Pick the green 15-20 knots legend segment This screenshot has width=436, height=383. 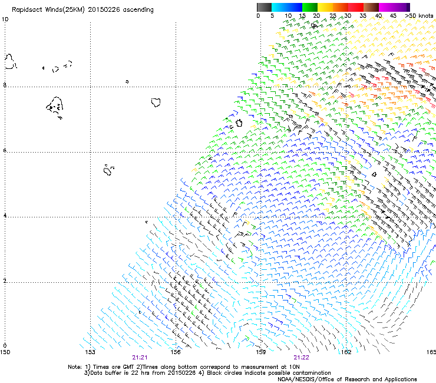pyautogui.click(x=310, y=7)
